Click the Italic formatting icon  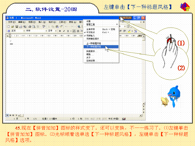tap(64, 31)
